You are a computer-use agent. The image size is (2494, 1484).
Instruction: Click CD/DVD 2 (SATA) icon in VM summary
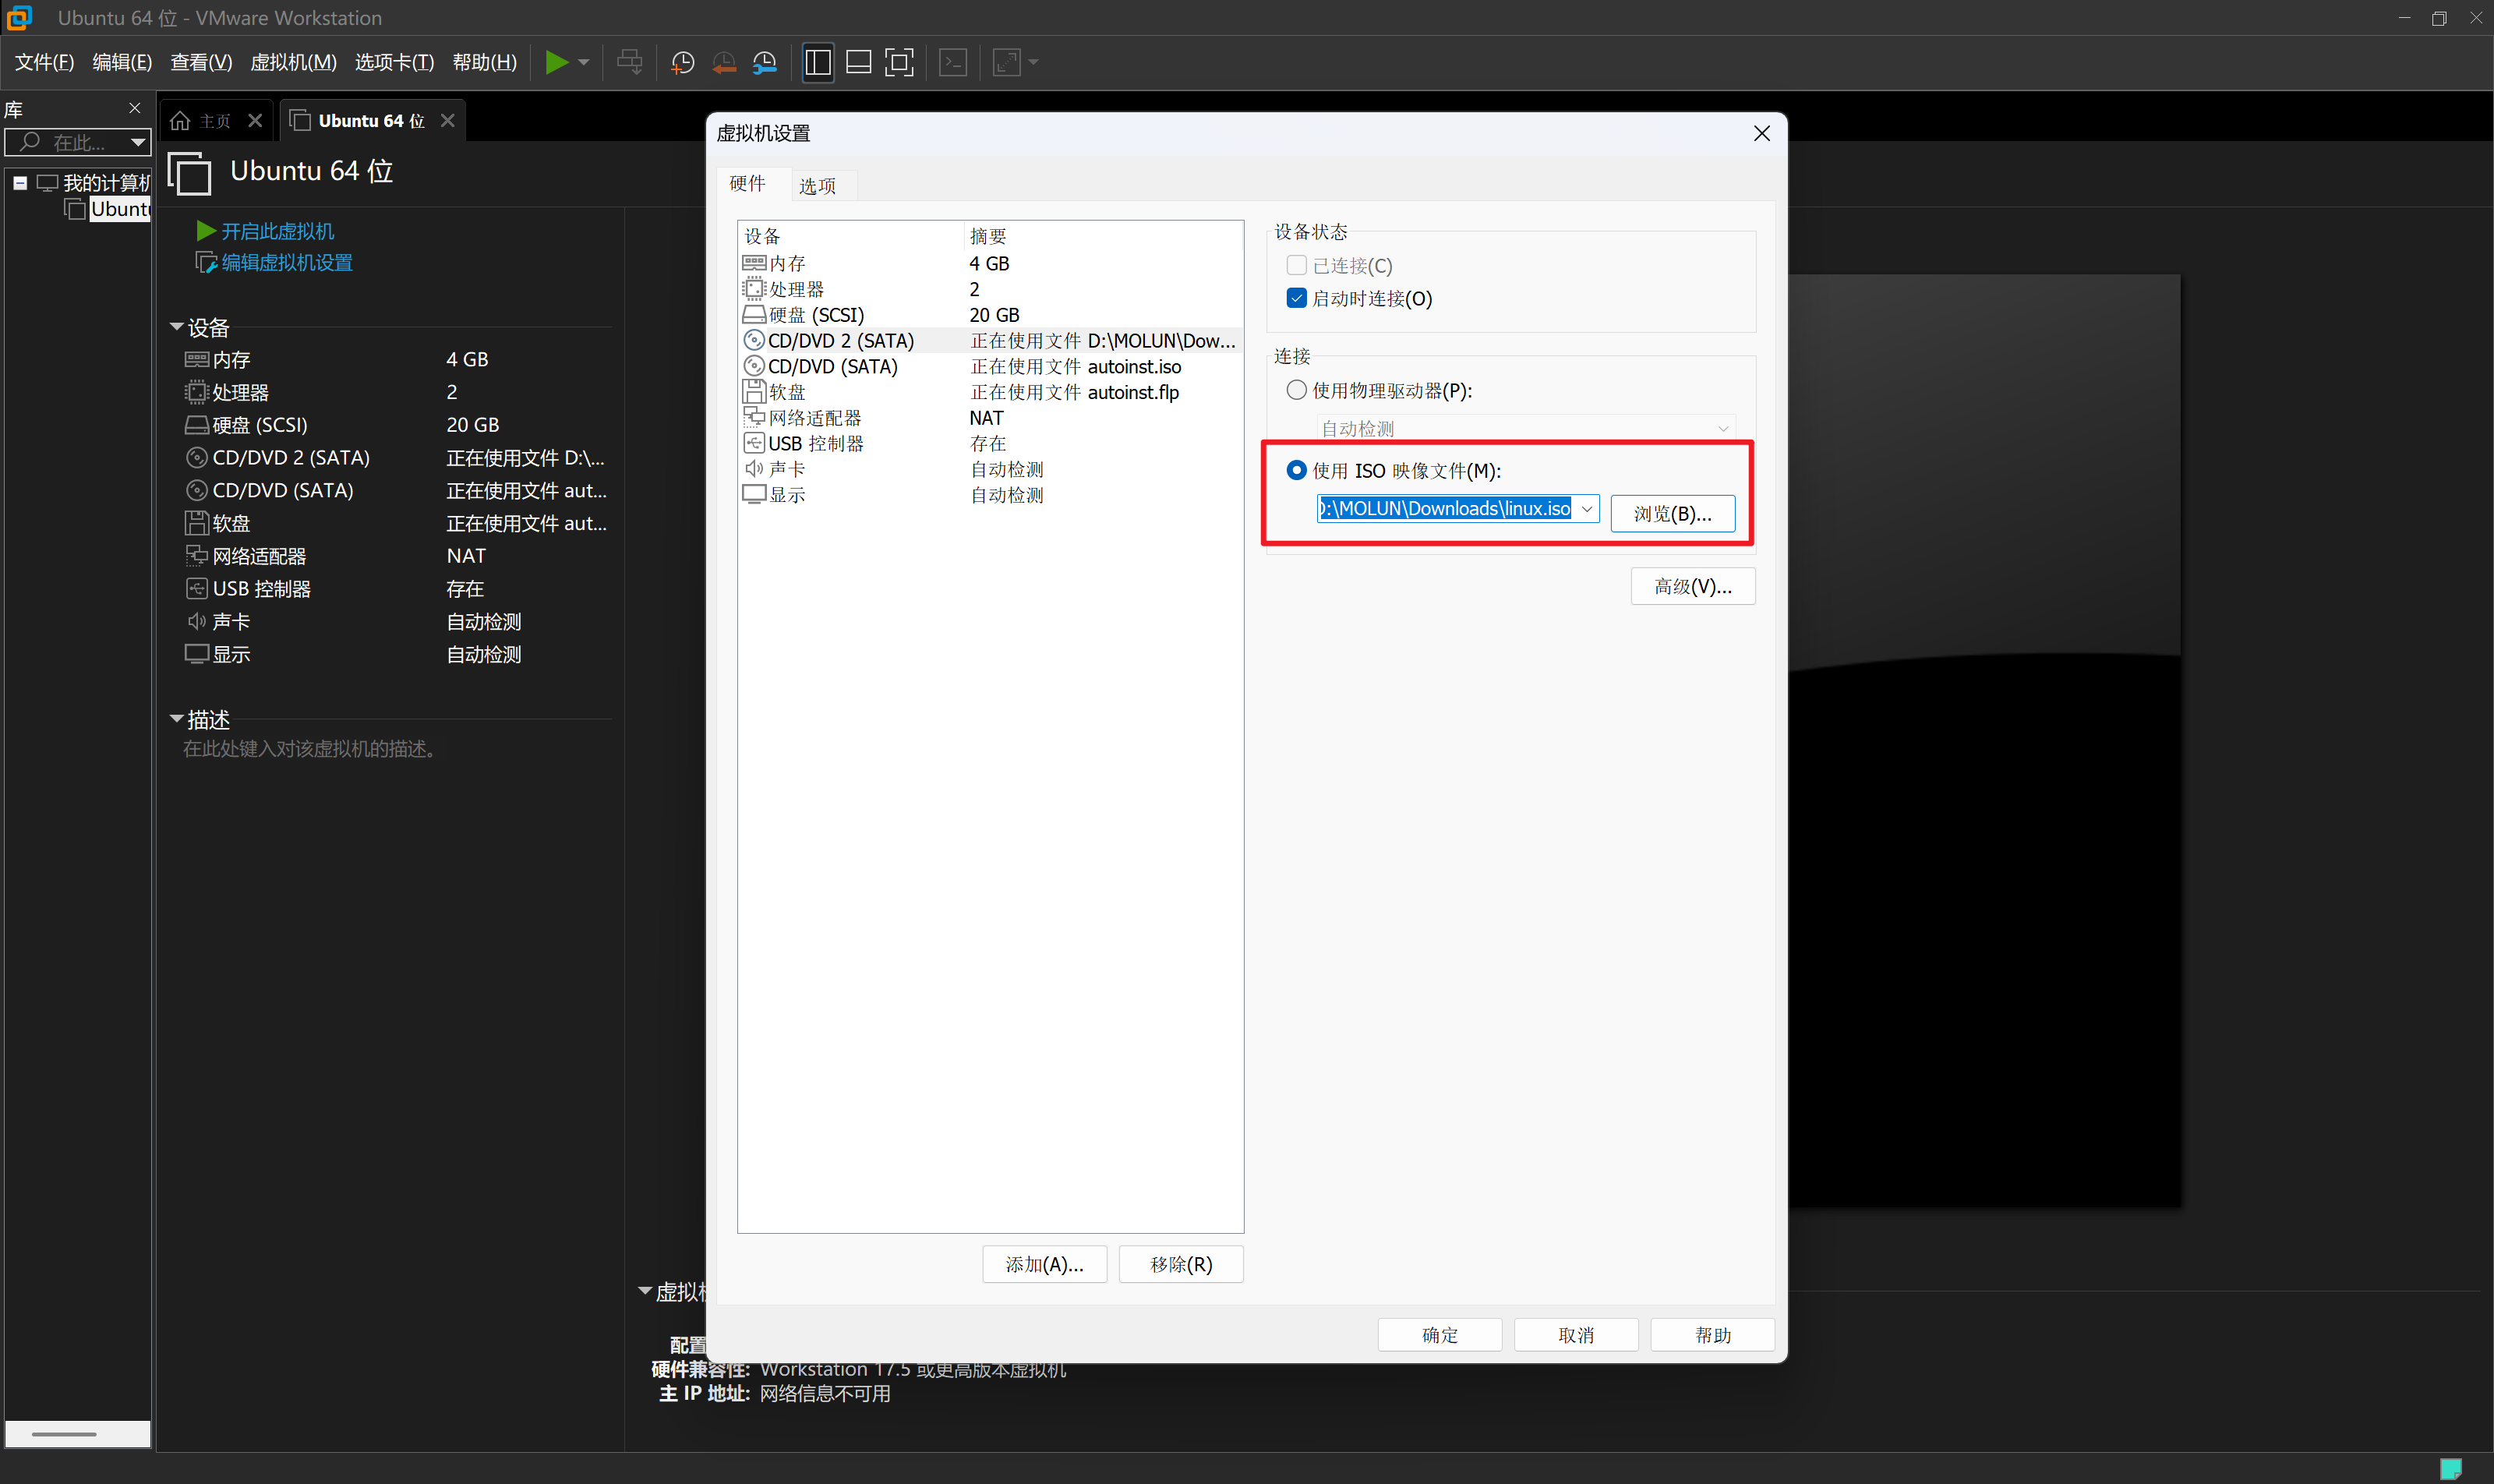(x=196, y=458)
